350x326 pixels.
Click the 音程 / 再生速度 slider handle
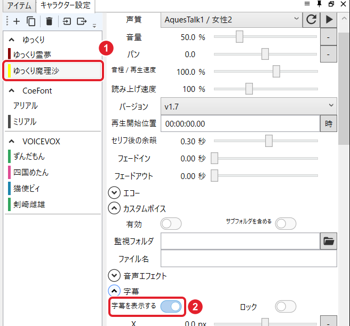(x=276, y=71)
